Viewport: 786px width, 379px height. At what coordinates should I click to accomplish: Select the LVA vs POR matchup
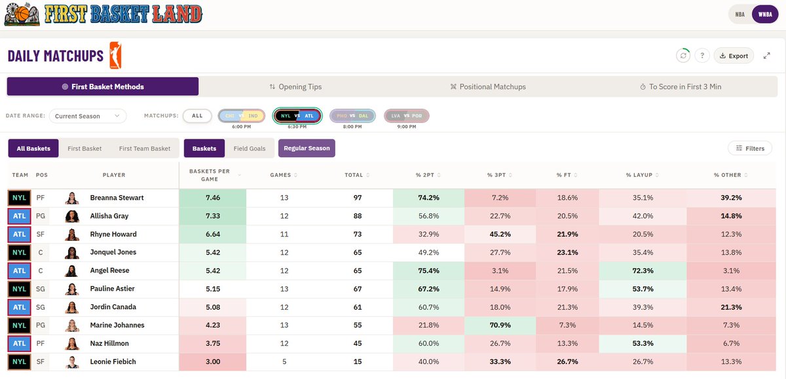406,116
